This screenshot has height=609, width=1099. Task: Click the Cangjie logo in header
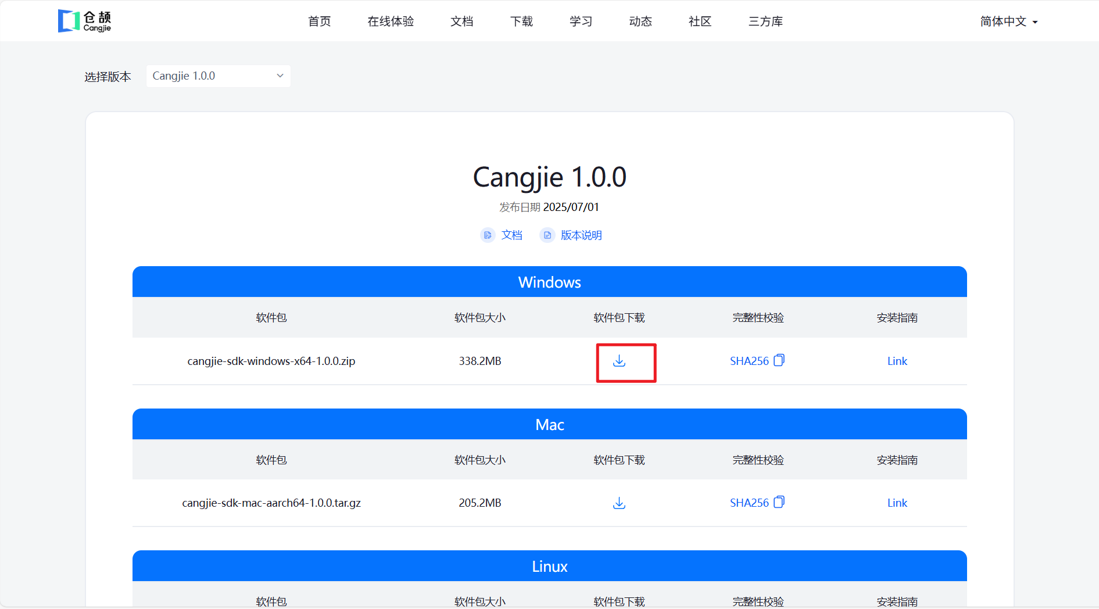(85, 21)
